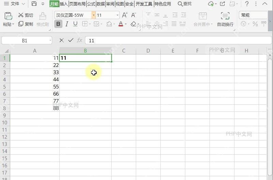
Task: Click cell A8 containing 88
Action: (35, 108)
